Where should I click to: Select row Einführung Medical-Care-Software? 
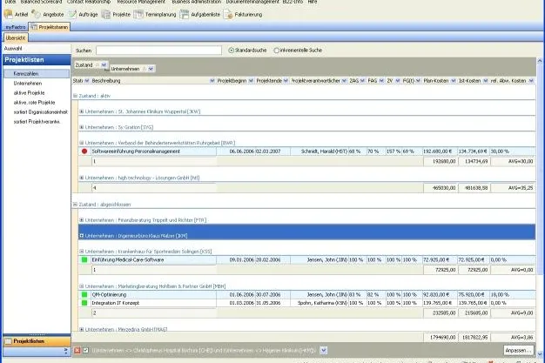[x=307, y=259]
